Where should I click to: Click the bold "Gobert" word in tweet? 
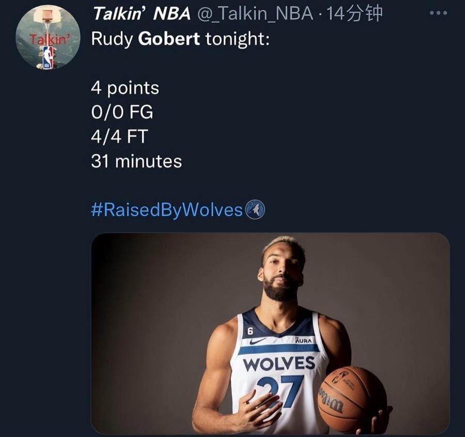(169, 39)
